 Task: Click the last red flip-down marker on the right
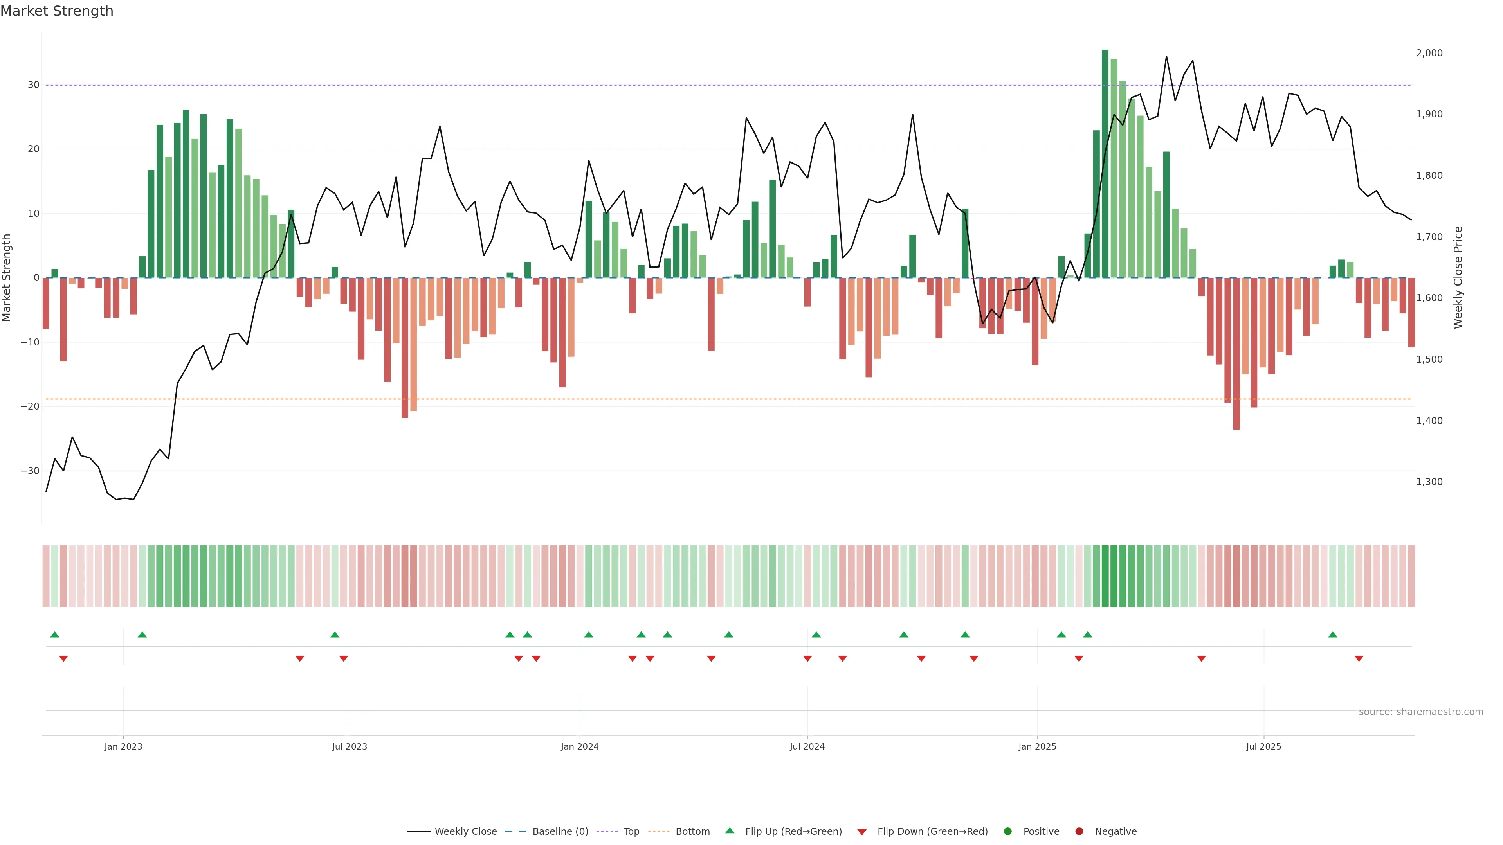(1359, 658)
